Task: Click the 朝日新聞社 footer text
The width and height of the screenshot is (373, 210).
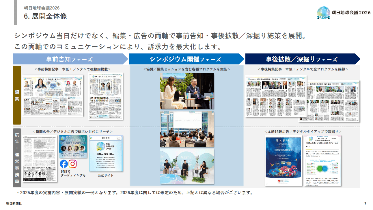Action: (x=14, y=203)
